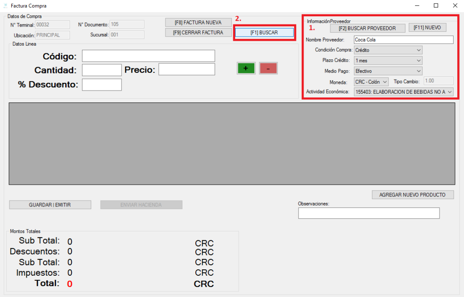The width and height of the screenshot is (464, 297).
Task: Open the Plazo Crédito dropdown
Action: point(388,61)
